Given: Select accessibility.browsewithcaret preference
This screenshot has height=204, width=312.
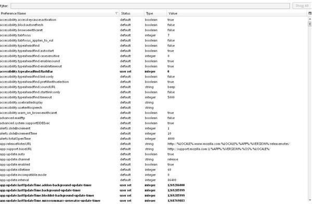Looking at the screenshot, I should pos(154,30).
